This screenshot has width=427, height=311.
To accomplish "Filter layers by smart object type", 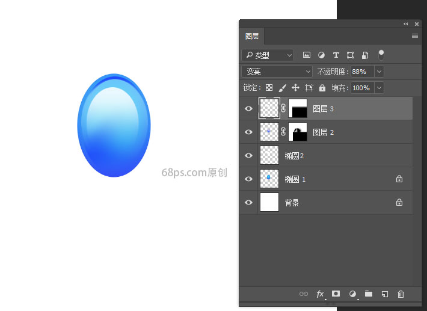I will coord(365,55).
